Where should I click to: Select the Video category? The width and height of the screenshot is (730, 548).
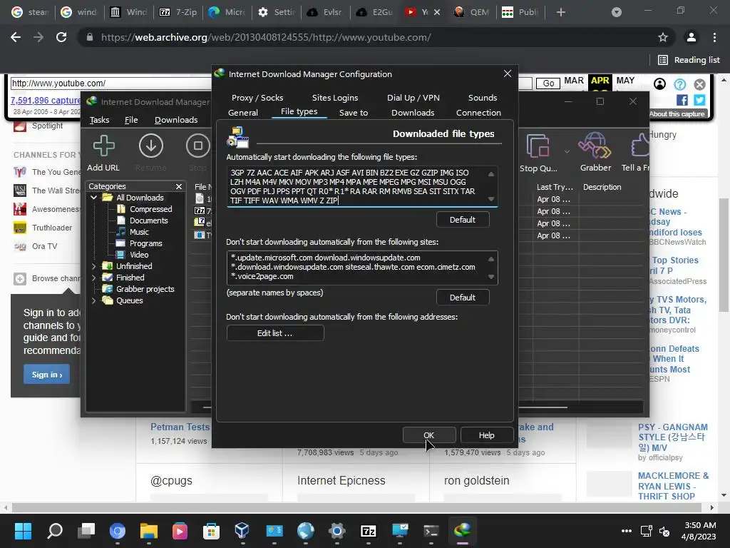139,255
